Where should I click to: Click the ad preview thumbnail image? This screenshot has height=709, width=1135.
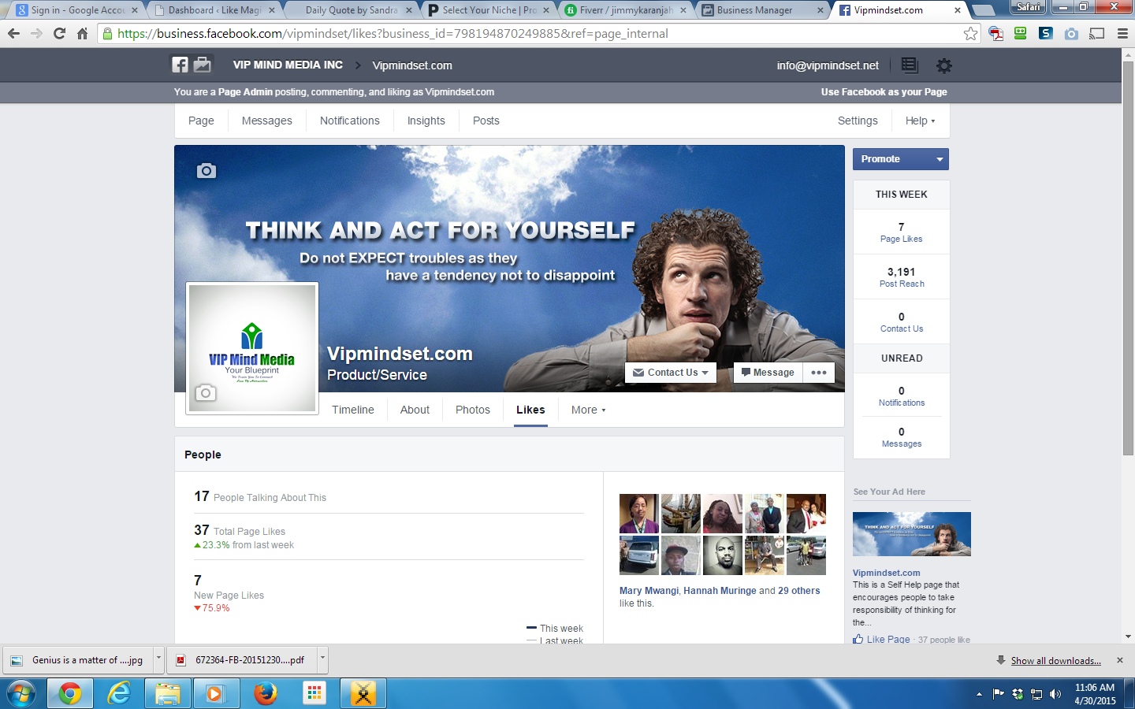912,534
